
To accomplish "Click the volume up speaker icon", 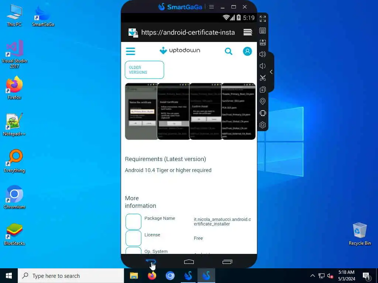I will pos(263,54).
